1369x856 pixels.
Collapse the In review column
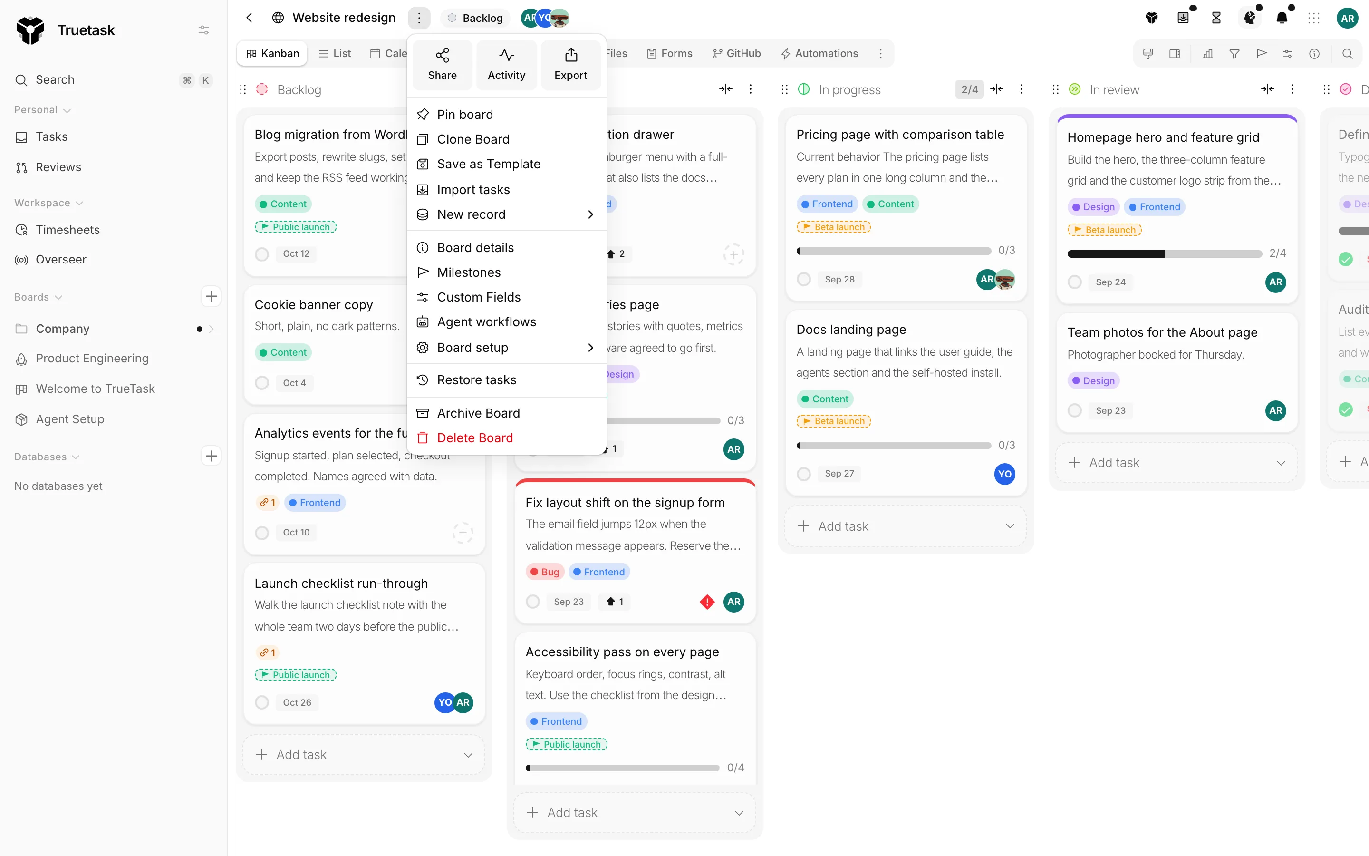[x=1268, y=89]
